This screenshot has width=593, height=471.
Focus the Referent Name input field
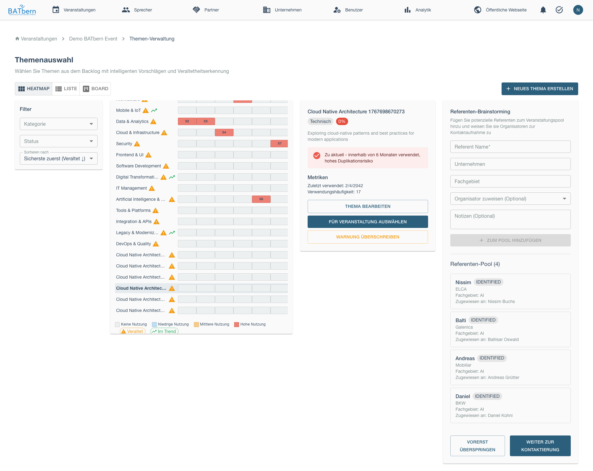(510, 147)
